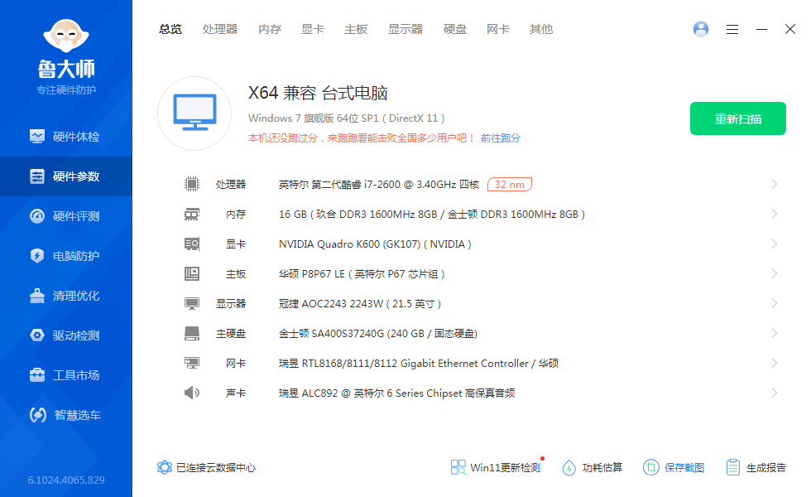Click Windows 7 旗舰版 OS text
The image size is (811, 497).
click(347, 118)
